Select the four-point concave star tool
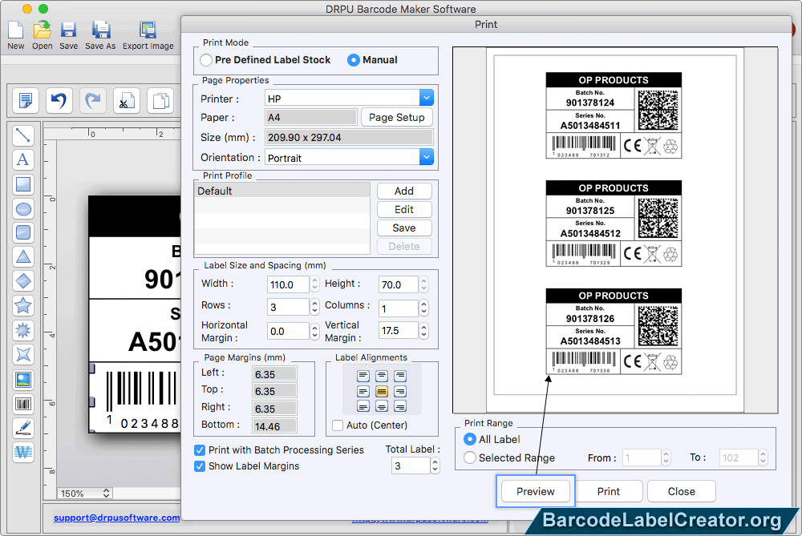The image size is (802, 536). (x=23, y=354)
